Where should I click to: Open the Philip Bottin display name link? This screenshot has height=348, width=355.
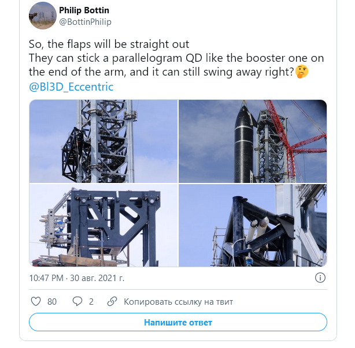click(84, 10)
